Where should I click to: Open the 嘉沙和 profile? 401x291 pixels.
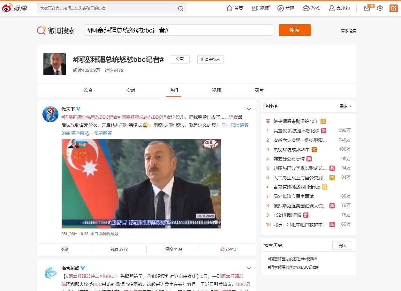click(339, 8)
